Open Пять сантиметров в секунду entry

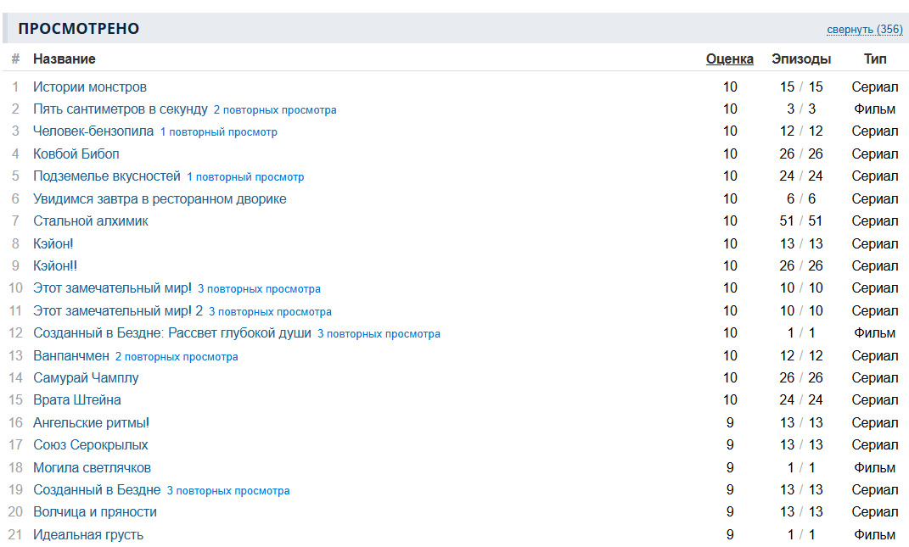[x=121, y=109]
